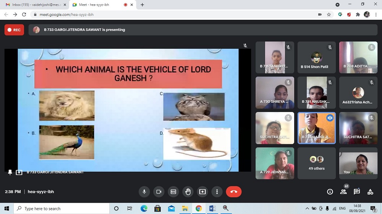Toggle the camera in Meet controls
Image resolution: width=382 pixels, height=214 pixels.
click(159, 192)
